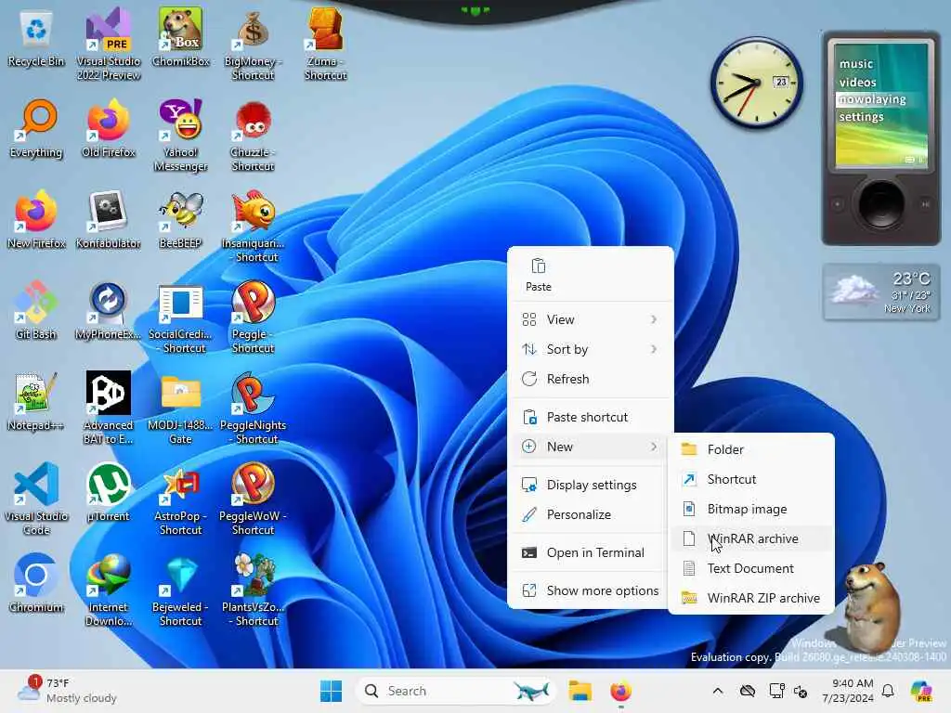This screenshot has height=713, width=951.
Task: Open Firefox from the taskbar
Action: (x=620, y=691)
